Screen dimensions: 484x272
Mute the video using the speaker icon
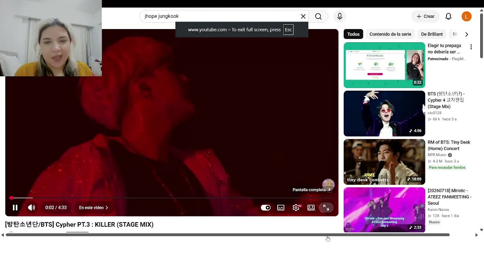pyautogui.click(x=31, y=207)
